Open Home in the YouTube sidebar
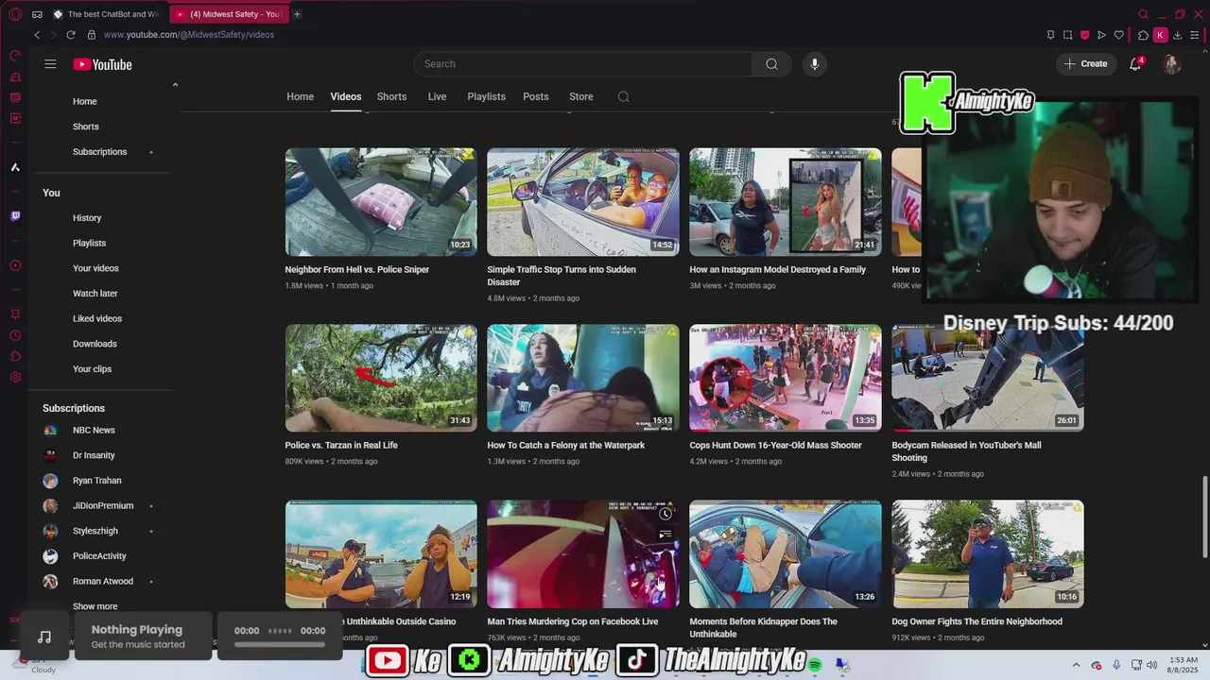 pyautogui.click(x=85, y=101)
